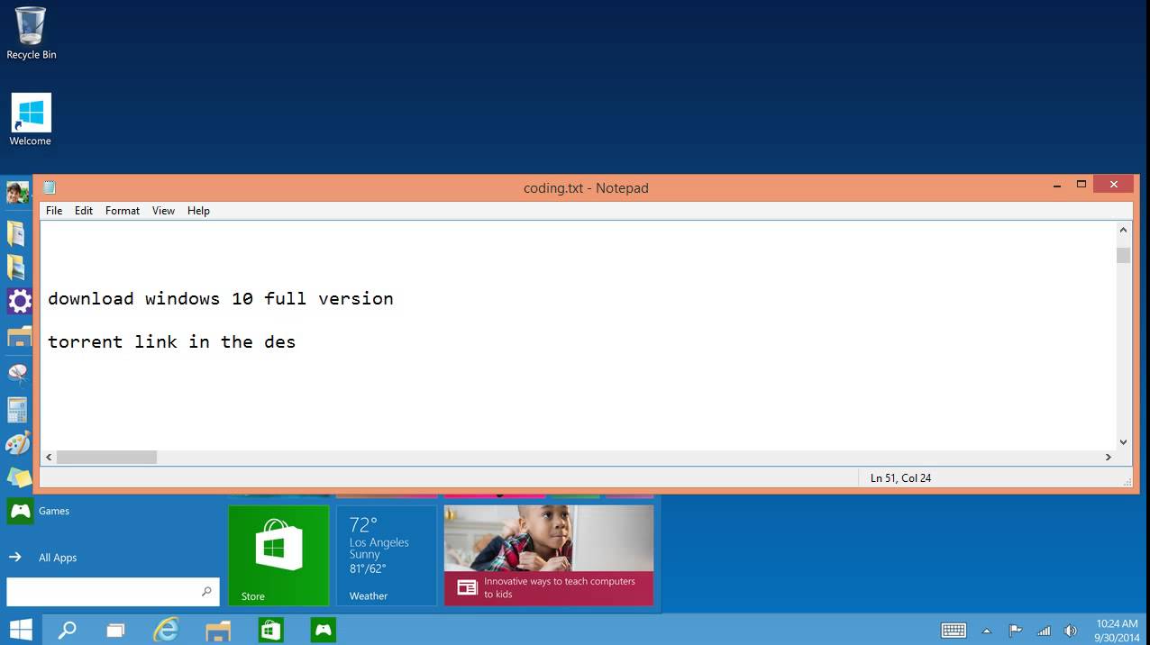The height and width of the screenshot is (645, 1150).
Task: Click the horizontal scrollbar thumb
Action: pyautogui.click(x=106, y=458)
